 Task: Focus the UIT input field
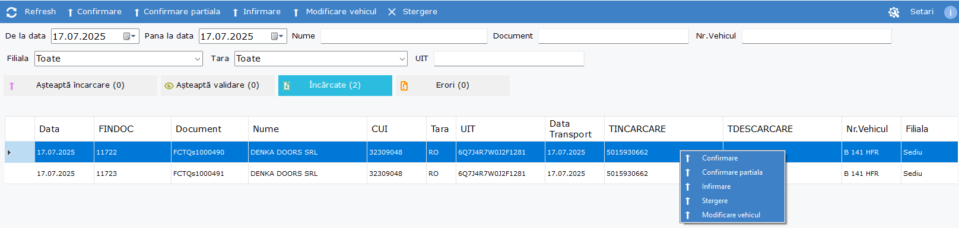click(509, 59)
